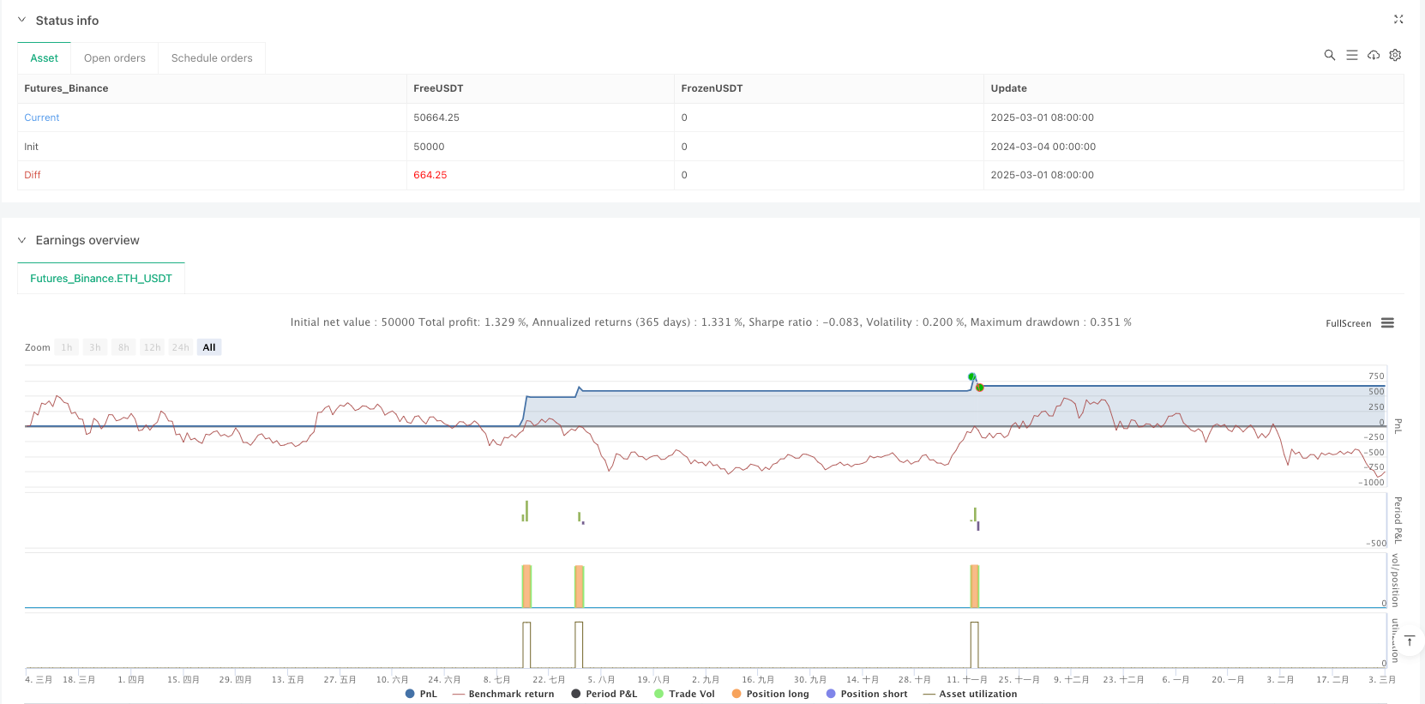This screenshot has height=704, width=1425.
Task: Click the 50000 Init FreeUSDT value
Action: [x=429, y=147]
